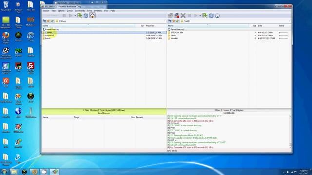Click the local pane transfer play icon
This screenshot has width=312, height=175.
70,16
